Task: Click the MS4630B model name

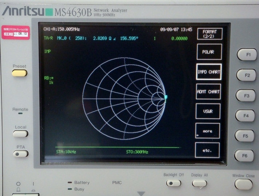Action: (73, 12)
